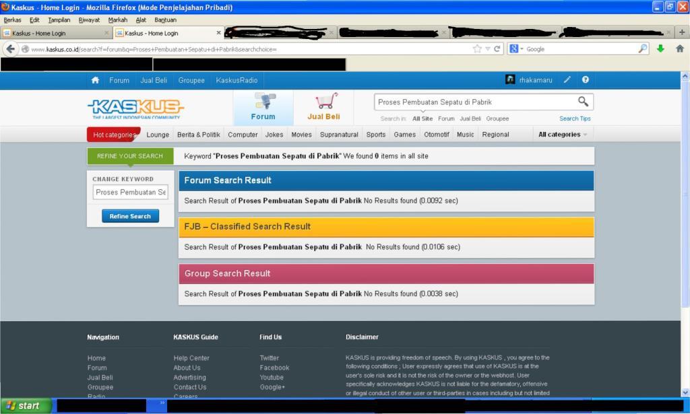The width and height of the screenshot is (690, 414).
Task: Go to the Firefox home page icon
Action: click(679, 48)
